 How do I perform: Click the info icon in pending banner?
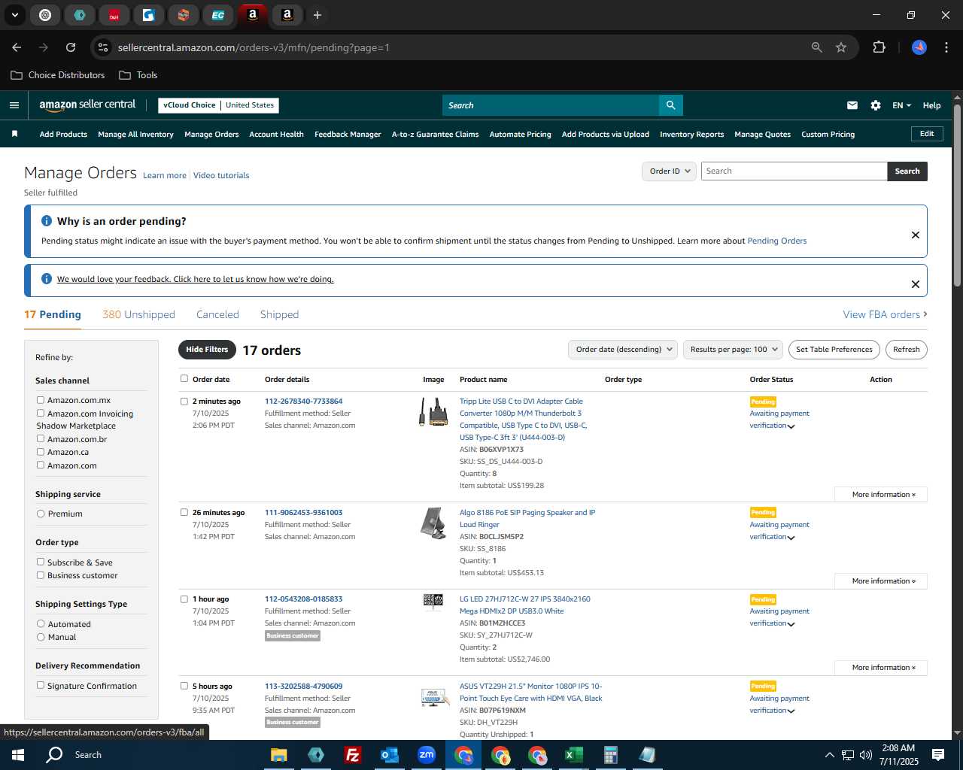pyautogui.click(x=47, y=221)
